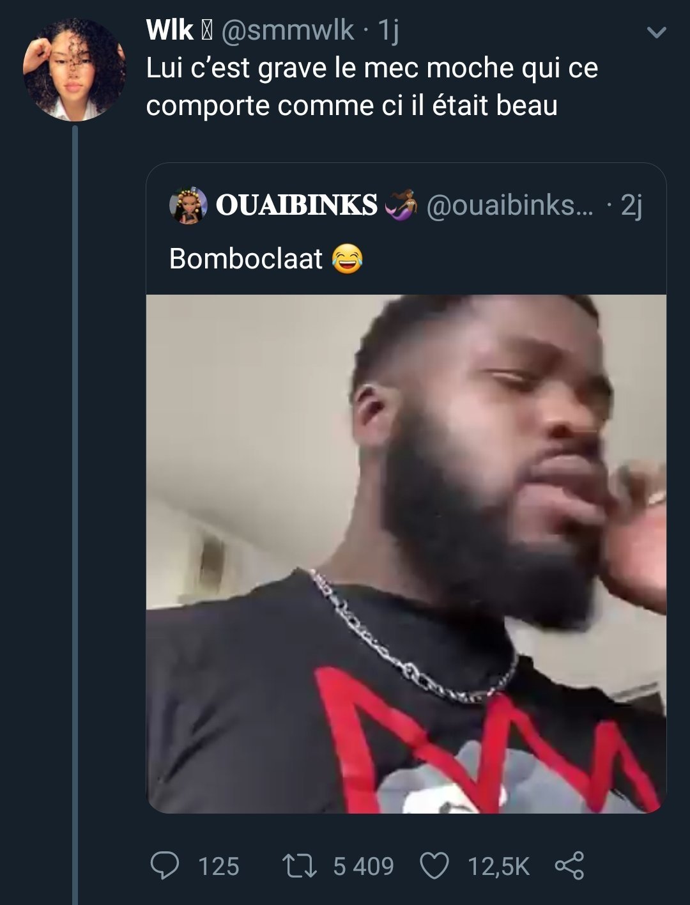Like the tweet with the heart icon
Screen dimensions: 690x905
[x=434, y=866]
